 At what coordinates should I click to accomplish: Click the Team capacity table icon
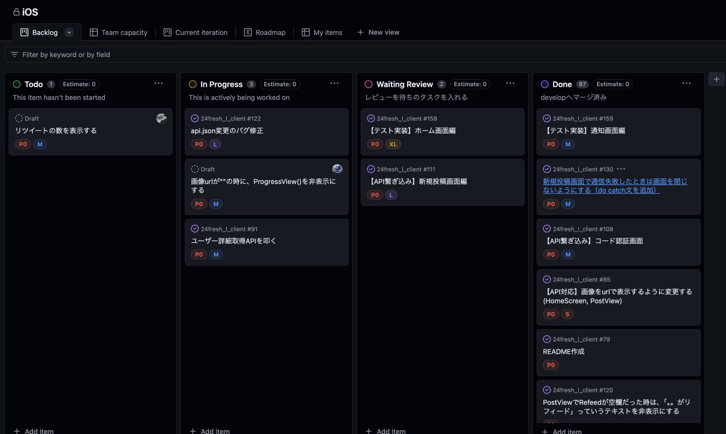pyautogui.click(x=94, y=32)
